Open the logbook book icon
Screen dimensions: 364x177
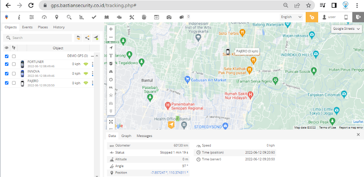107,17
